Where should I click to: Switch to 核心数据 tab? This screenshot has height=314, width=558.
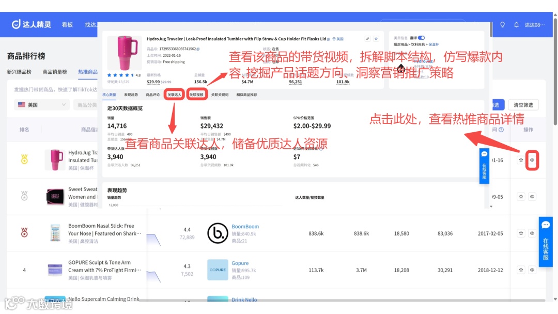(x=109, y=95)
